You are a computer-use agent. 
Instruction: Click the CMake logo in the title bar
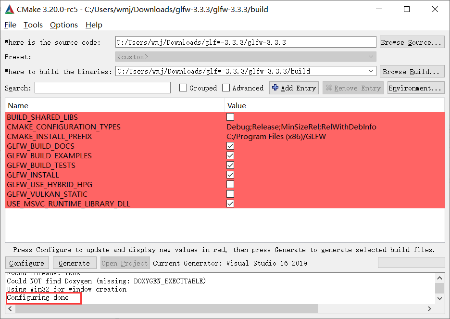[10, 9]
